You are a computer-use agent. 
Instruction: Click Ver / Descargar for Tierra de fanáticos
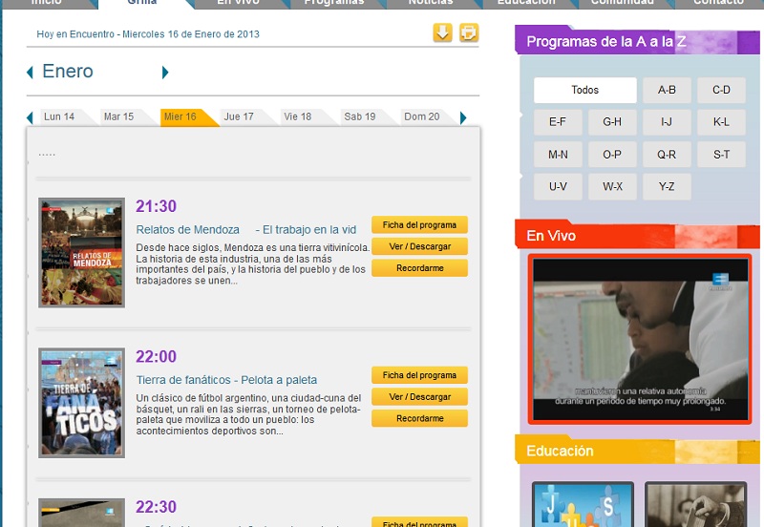pos(419,397)
